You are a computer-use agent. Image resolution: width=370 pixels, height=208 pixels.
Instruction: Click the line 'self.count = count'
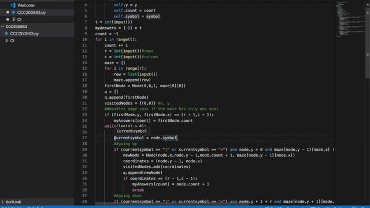click(x=135, y=10)
